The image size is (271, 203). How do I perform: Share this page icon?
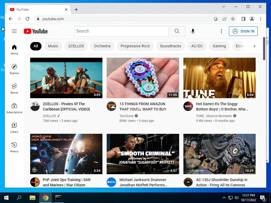[x=224, y=19]
